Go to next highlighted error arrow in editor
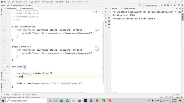Screen dimensions: 184x103 (x=102, y=12)
